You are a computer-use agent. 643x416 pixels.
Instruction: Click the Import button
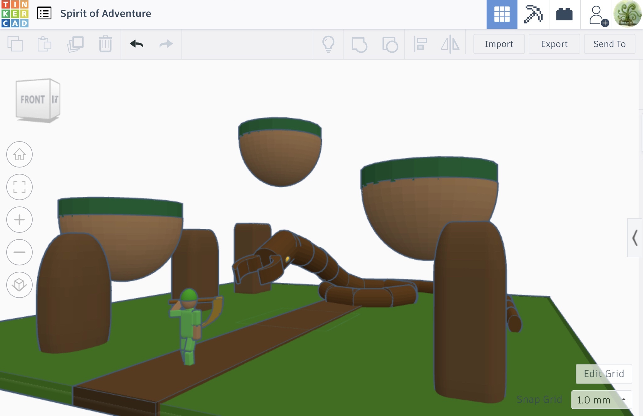[499, 44]
